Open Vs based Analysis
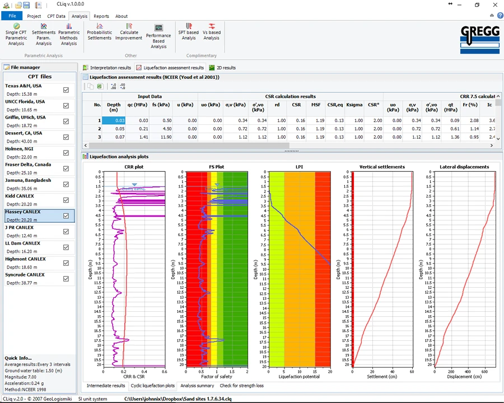 click(x=212, y=31)
